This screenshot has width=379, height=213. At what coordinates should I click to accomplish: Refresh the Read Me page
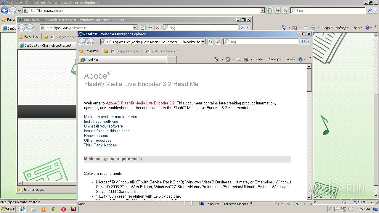point(211,42)
